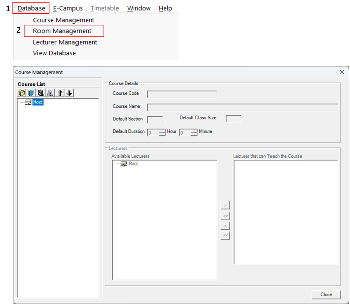
Task: Move item up with the up arrow icon
Action: (60, 93)
